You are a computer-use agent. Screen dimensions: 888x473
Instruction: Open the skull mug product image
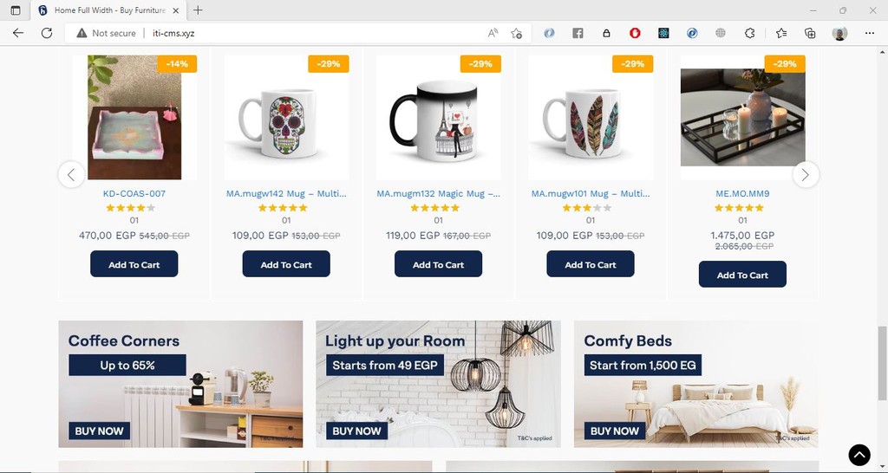pos(286,118)
